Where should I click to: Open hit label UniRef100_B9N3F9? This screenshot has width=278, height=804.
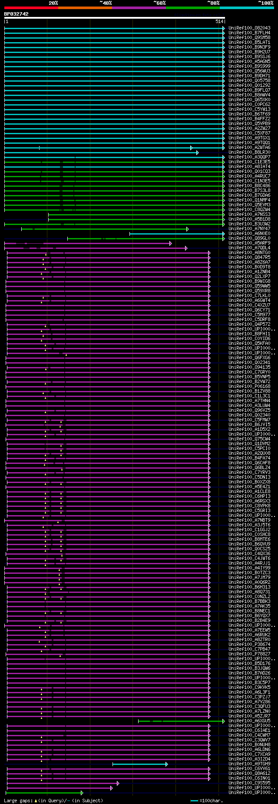tap(249, 47)
